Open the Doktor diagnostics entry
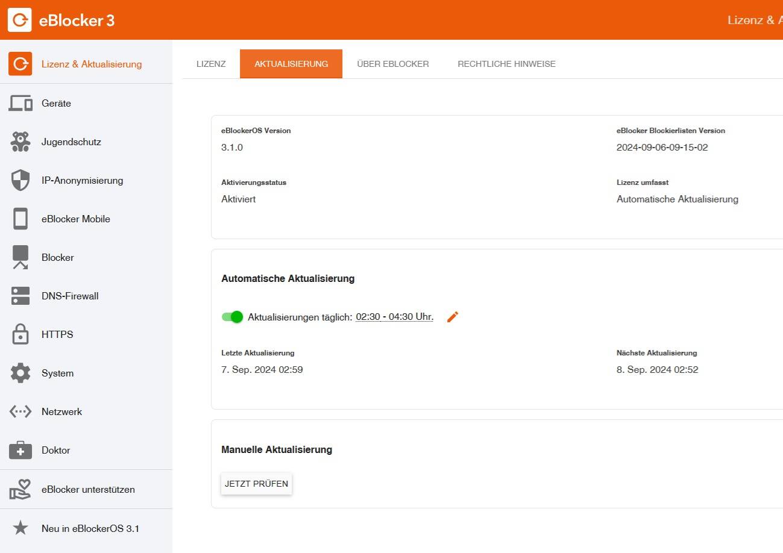Viewport: 783px width, 553px height. [86, 451]
